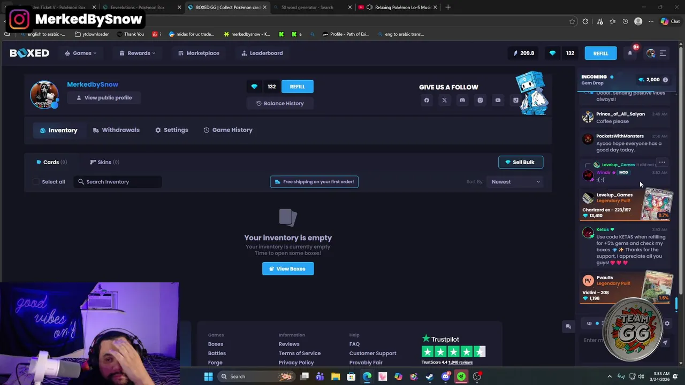The image size is (685, 385).
Task: Open File Explorer from the taskbar
Action: tap(336, 376)
